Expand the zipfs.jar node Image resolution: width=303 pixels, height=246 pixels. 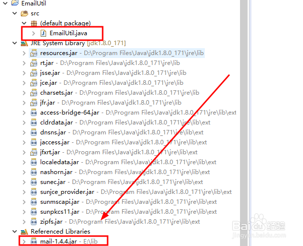point(24,222)
